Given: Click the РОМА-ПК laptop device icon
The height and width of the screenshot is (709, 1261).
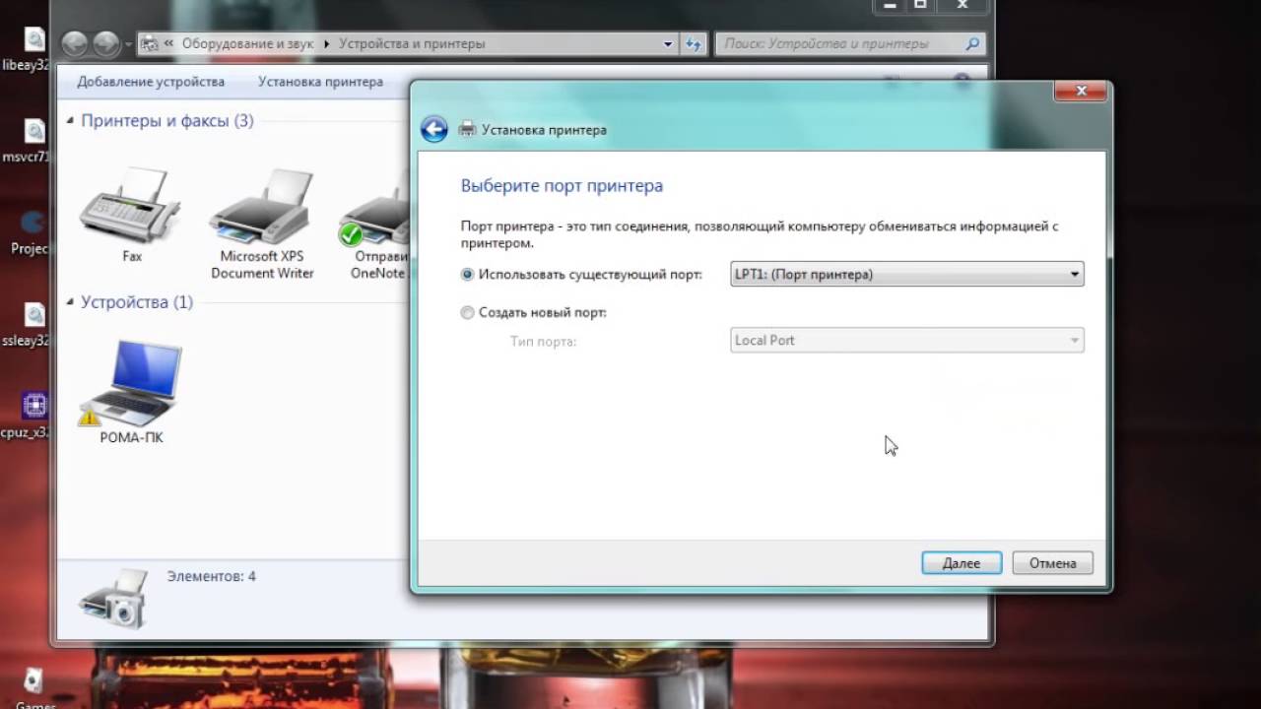Looking at the screenshot, I should [132, 382].
